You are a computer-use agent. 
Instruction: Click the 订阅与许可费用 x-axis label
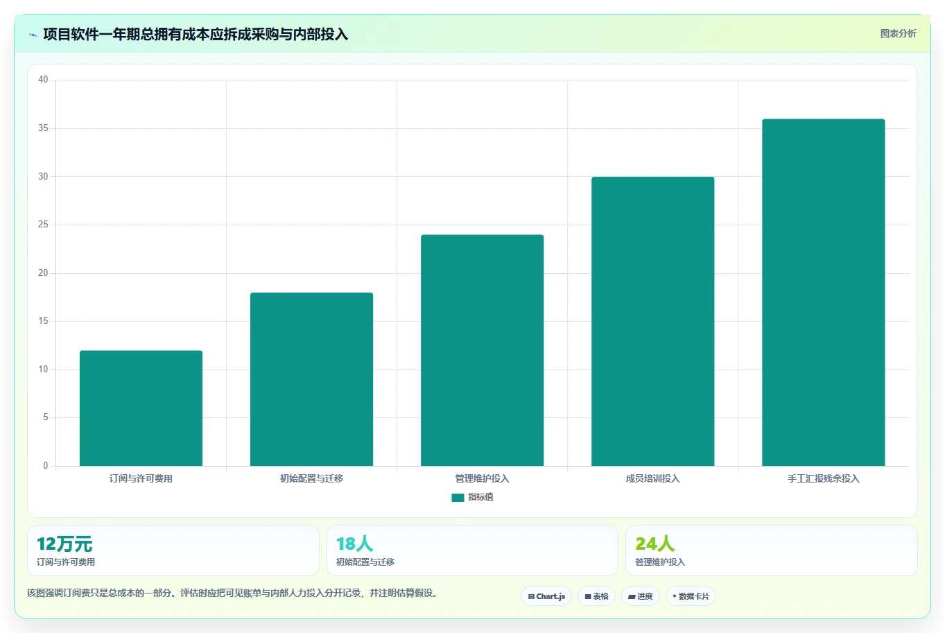point(141,478)
